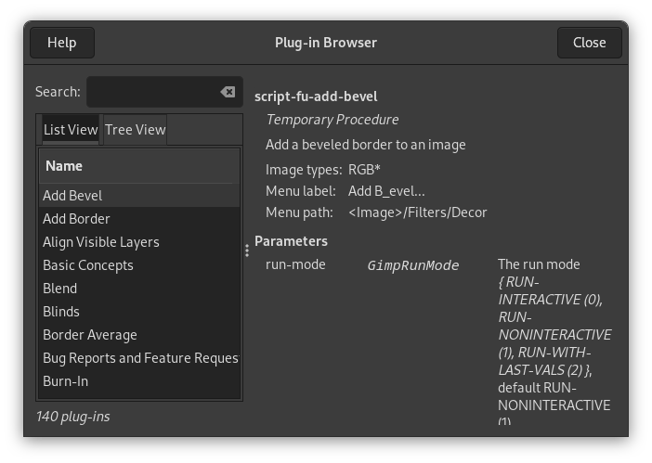The image size is (652, 463).
Task: Sort list by the Name column header
Action: [x=139, y=166]
